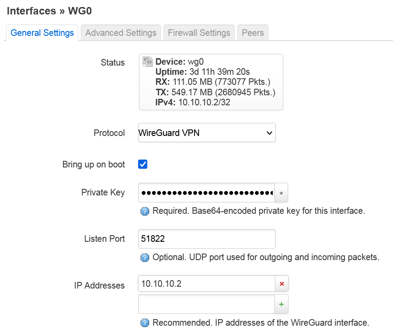Click the wg0 device icon in Status
Screen dimensions: 393x334
[x=147, y=62]
